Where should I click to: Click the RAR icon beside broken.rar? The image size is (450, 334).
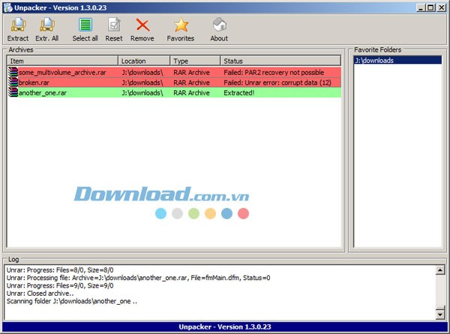[13, 82]
